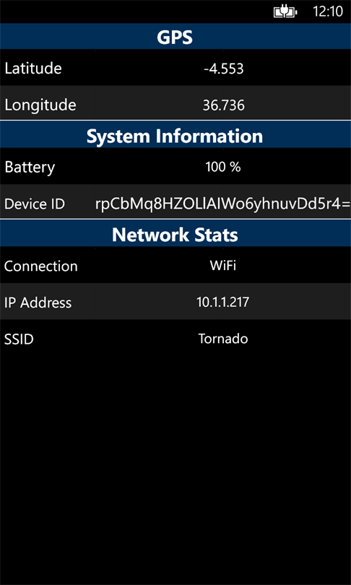Select the Device ID string rpCbMq8HZOLIAIWo6yhnuvDd5r4=

pyautogui.click(x=223, y=204)
